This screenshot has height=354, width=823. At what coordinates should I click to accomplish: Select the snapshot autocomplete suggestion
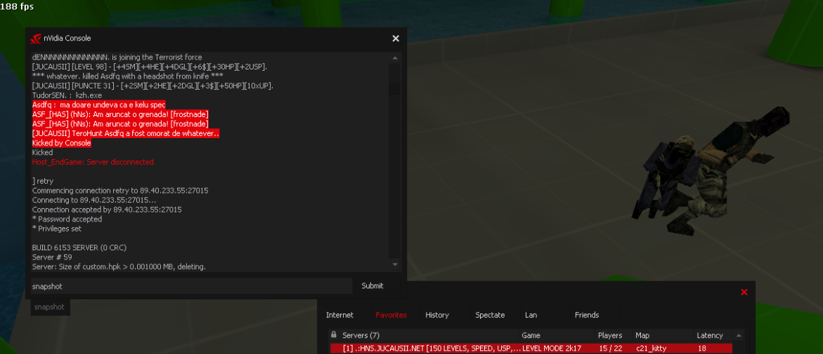click(49, 308)
